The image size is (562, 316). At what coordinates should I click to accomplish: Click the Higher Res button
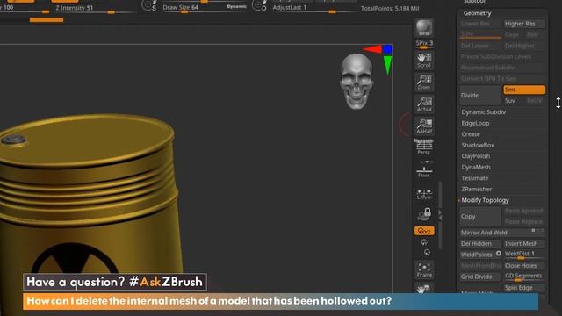[x=524, y=24]
